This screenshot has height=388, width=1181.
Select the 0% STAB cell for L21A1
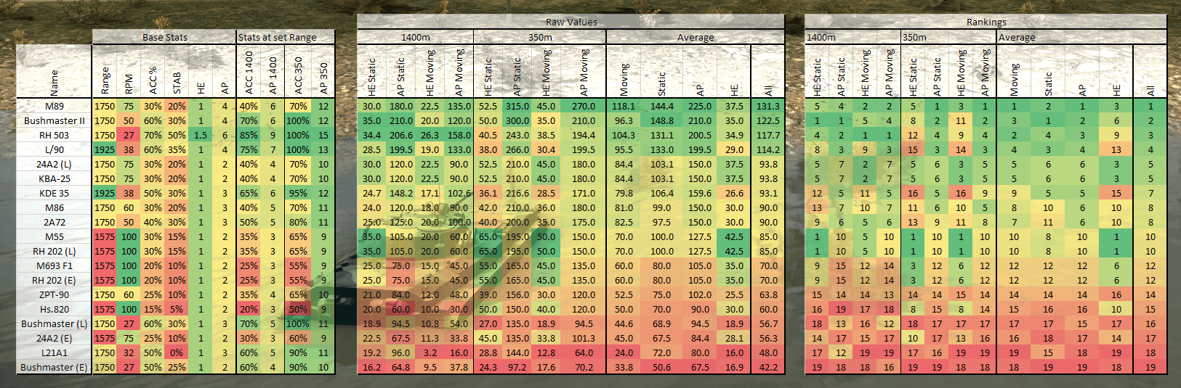coord(177,352)
